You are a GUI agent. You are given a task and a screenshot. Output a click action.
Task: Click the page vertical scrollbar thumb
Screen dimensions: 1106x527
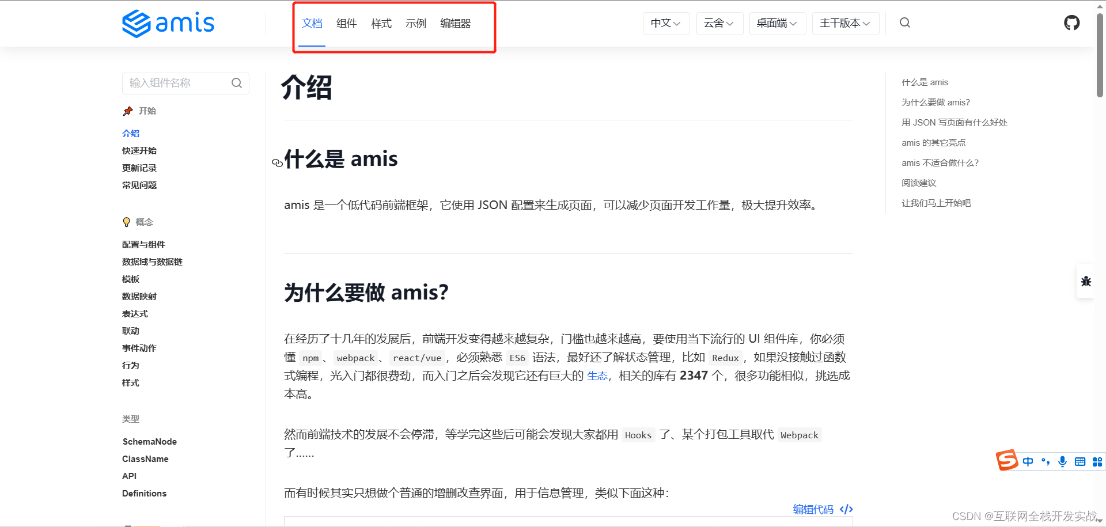1100,55
